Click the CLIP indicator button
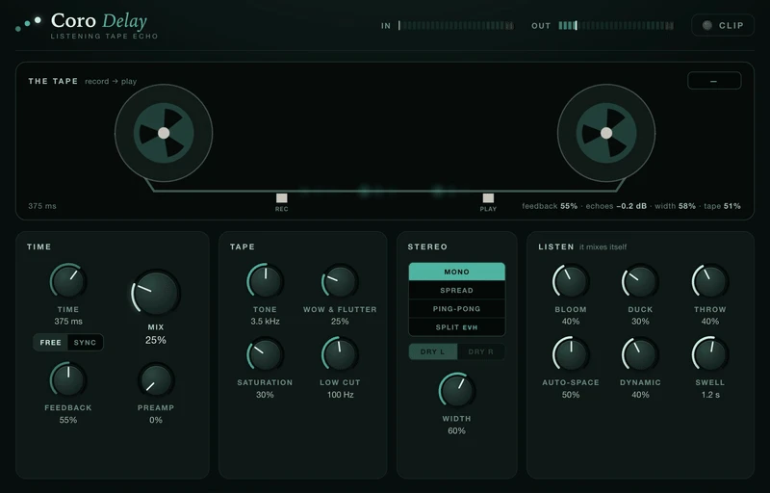This screenshot has height=493, width=770. (723, 26)
